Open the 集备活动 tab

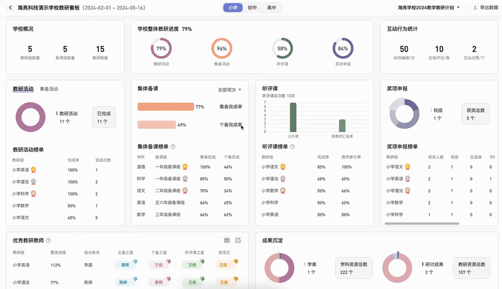49,89
